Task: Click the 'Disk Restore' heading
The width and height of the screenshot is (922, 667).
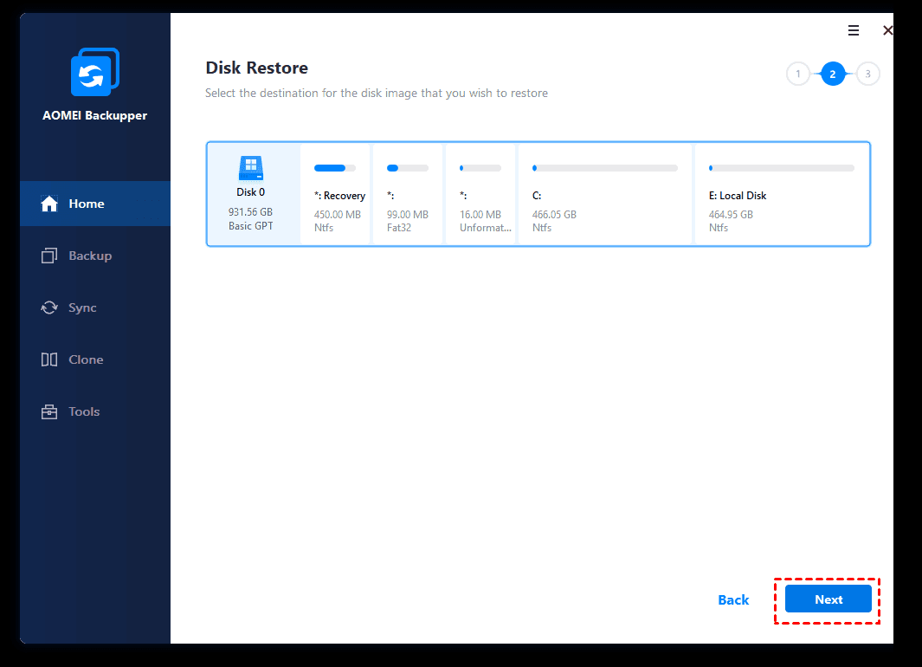Action: (x=256, y=68)
